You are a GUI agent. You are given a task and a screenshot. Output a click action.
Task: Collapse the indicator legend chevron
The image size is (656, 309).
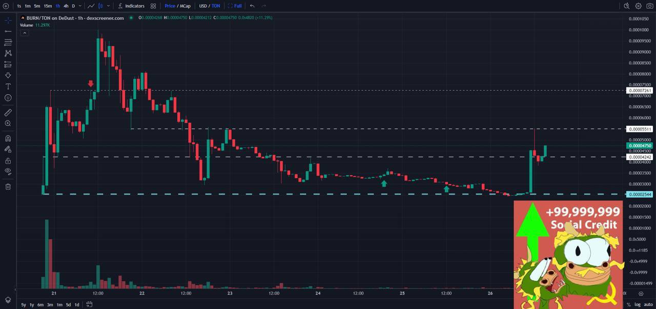pyautogui.click(x=24, y=33)
